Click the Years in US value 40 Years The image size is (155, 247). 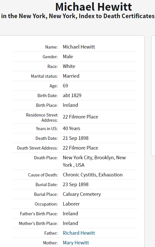pyautogui.click(x=72, y=129)
